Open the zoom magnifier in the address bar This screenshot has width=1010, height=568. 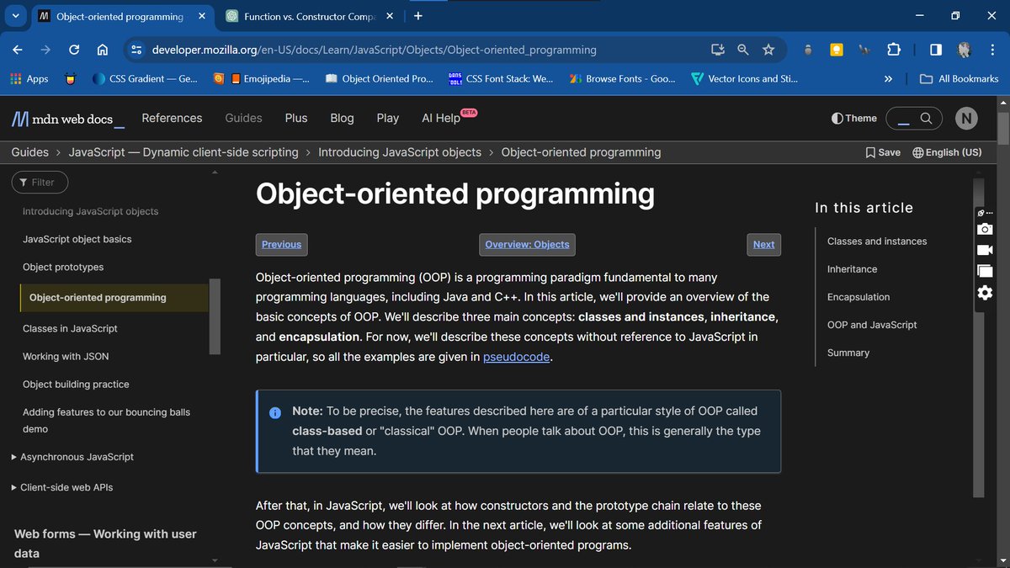pos(742,50)
